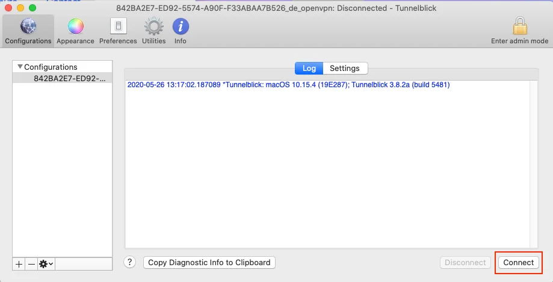Click the green zoom window button
The width and height of the screenshot is (553, 282).
coord(32,8)
